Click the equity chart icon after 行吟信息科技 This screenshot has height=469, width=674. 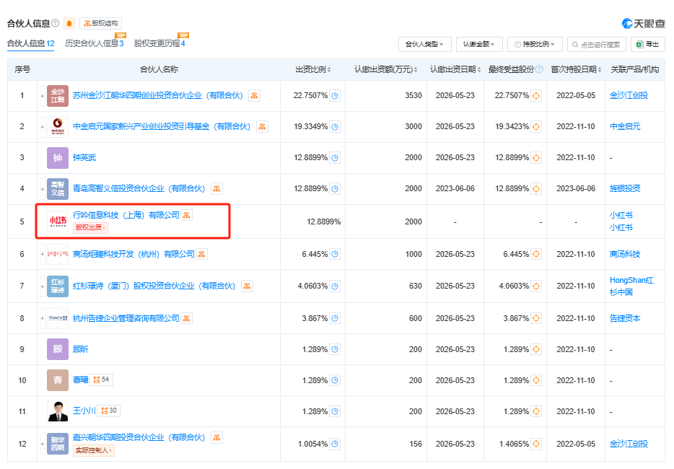click(186, 216)
